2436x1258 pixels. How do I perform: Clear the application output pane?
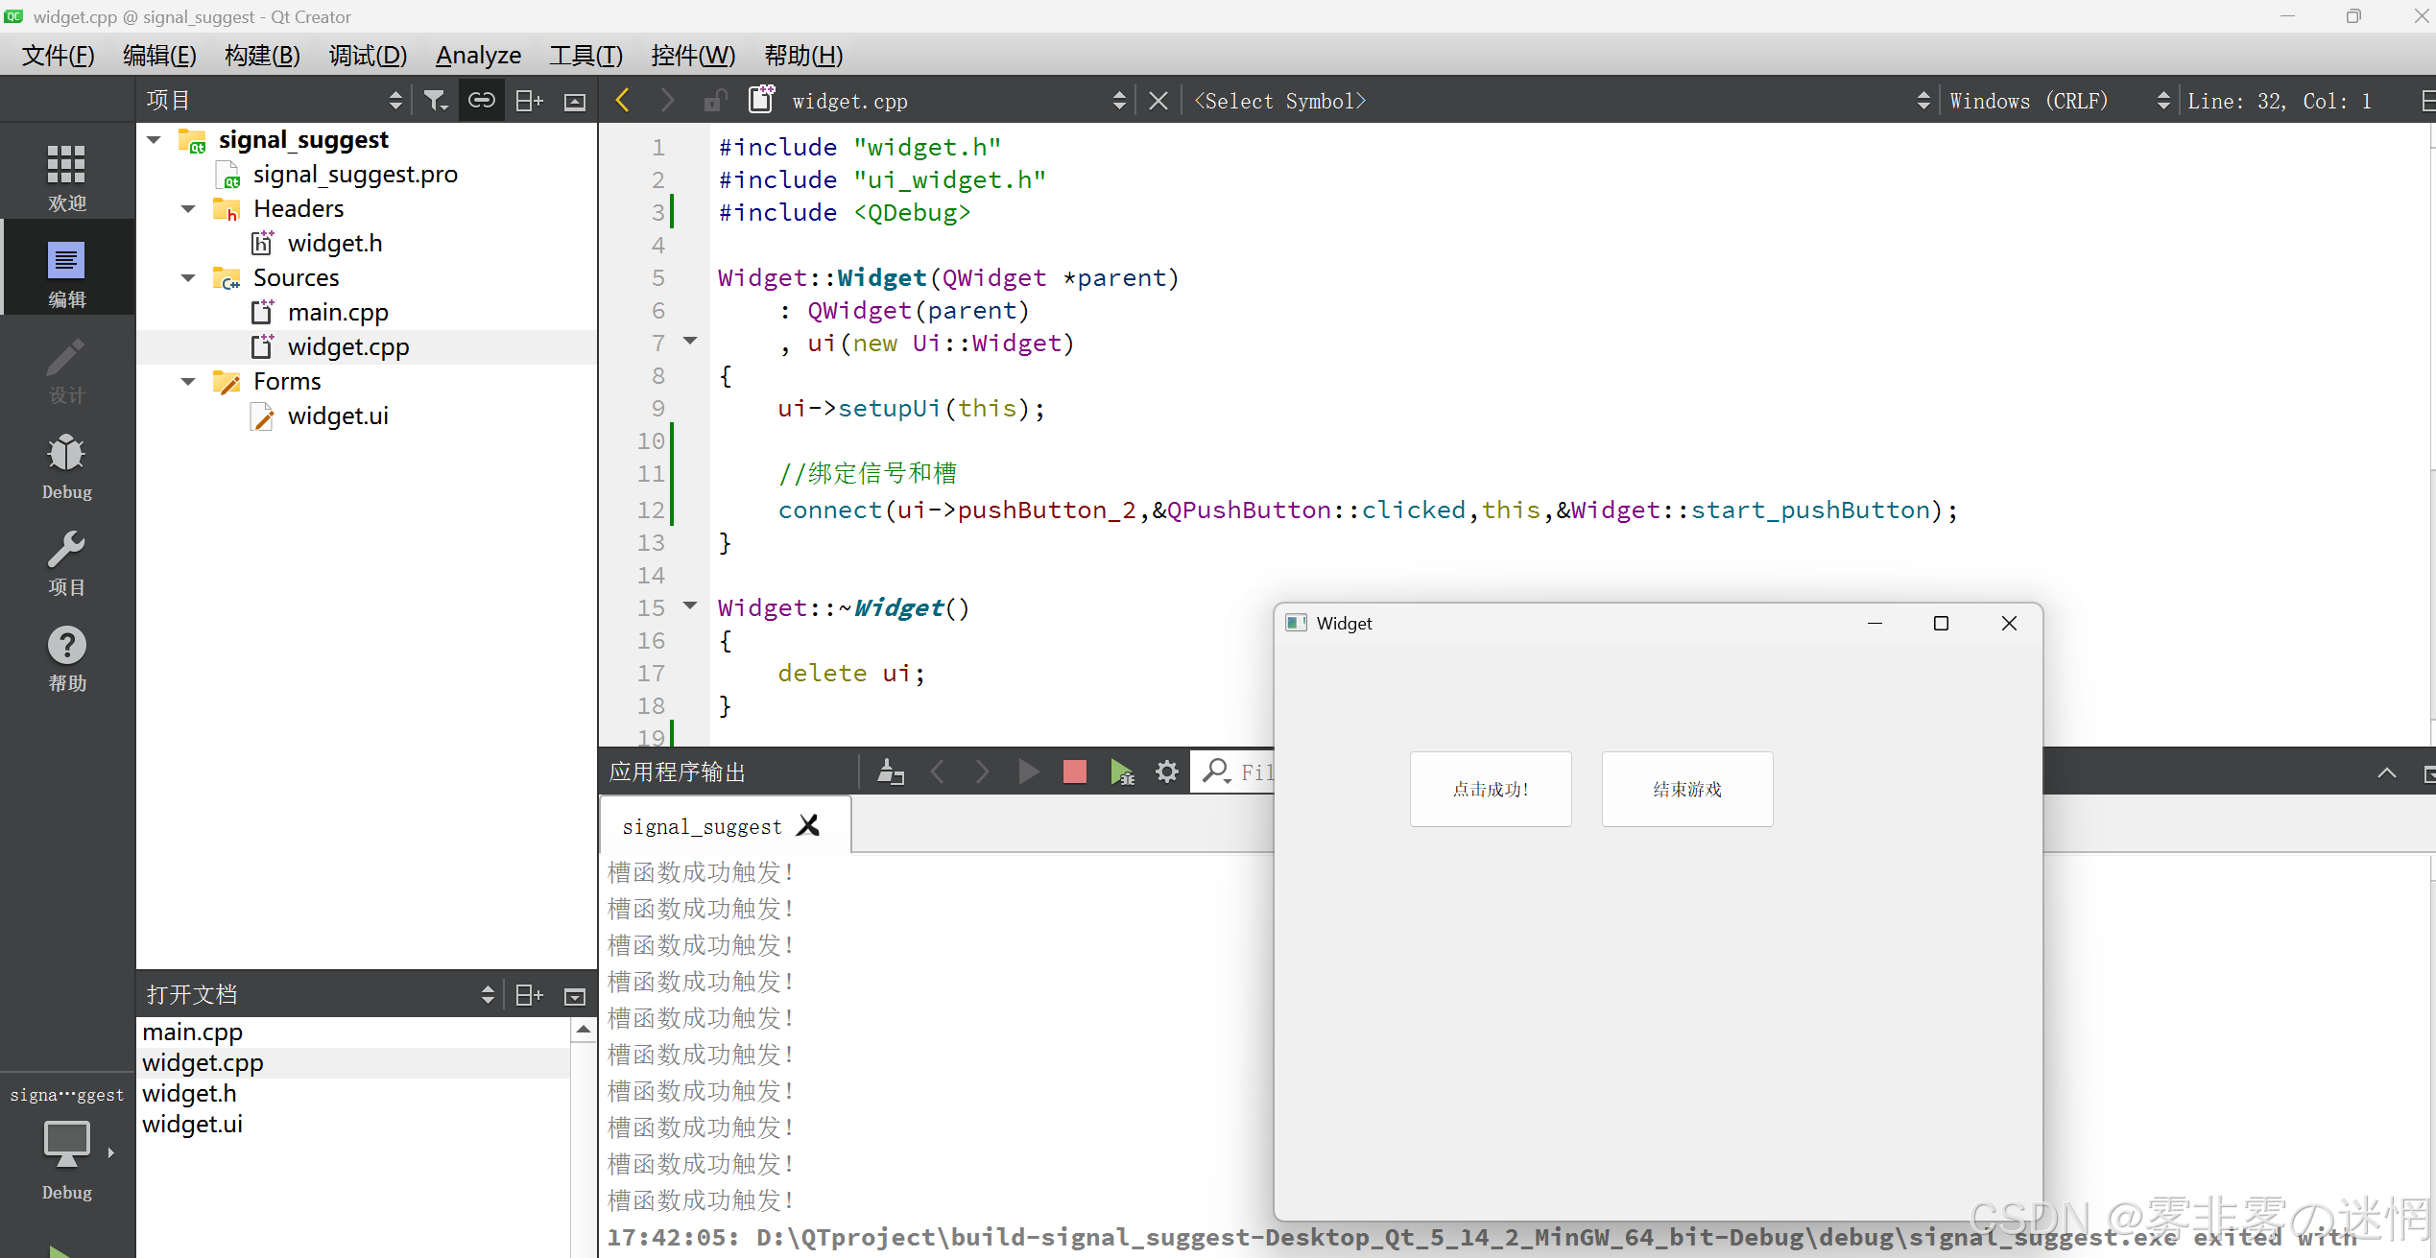(x=891, y=771)
